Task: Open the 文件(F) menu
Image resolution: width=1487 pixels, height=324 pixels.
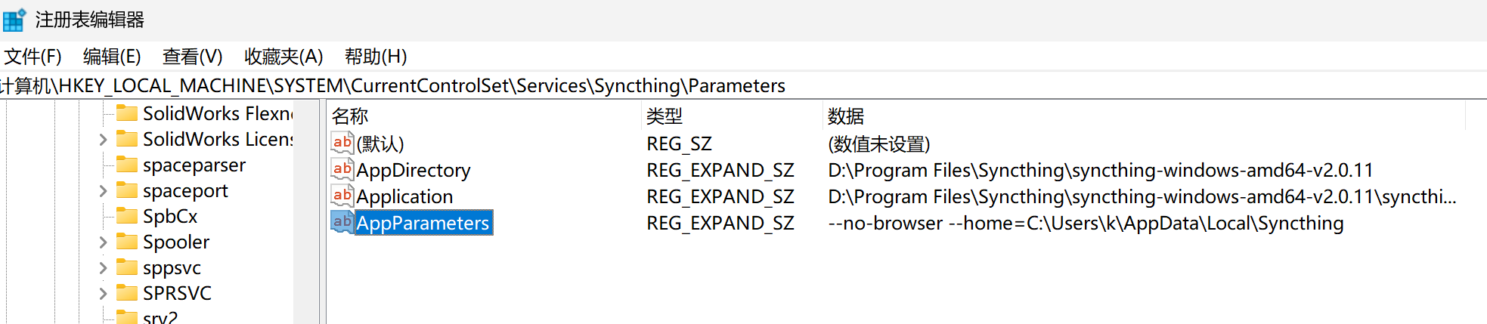Action: click(x=33, y=57)
